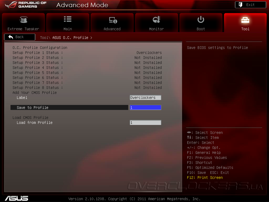Click the Load from Profile number field
This screenshot has height=202, width=269.
[146, 123]
